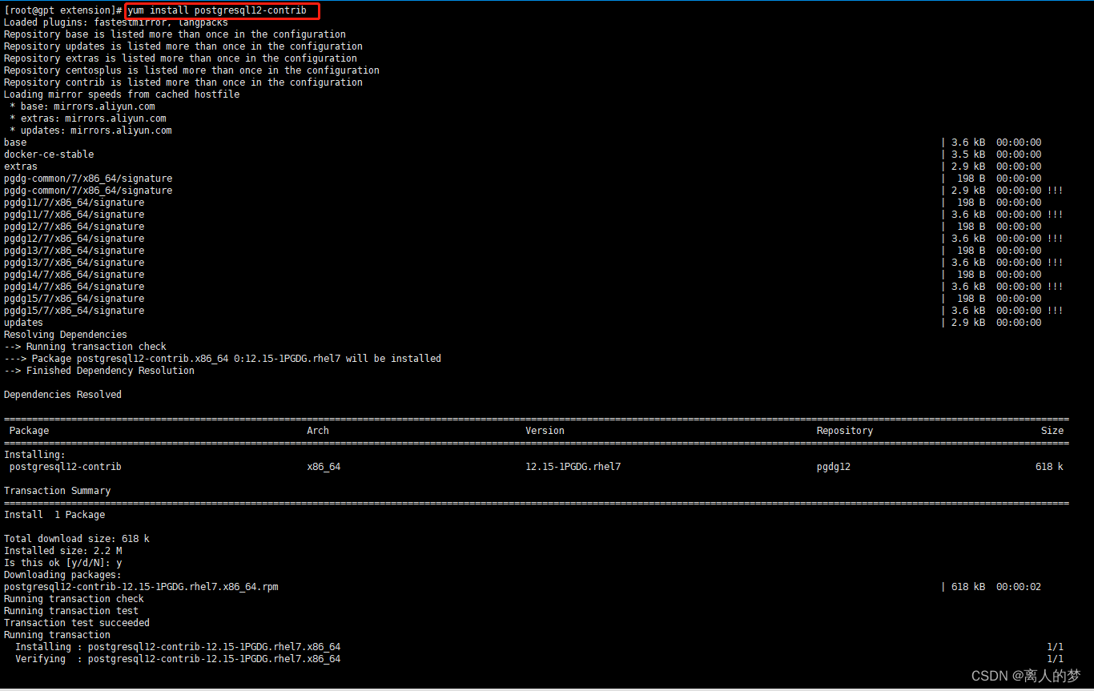This screenshot has width=1094, height=691.
Task: Click the typed y confirmation response
Action: (x=118, y=562)
